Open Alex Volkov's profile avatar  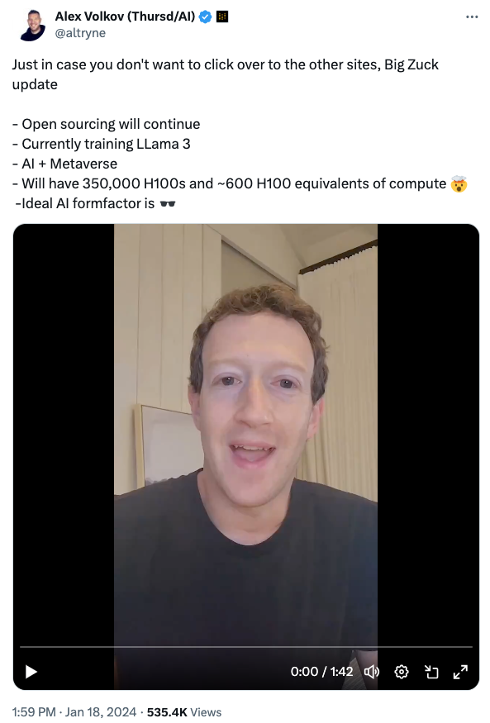coord(33,25)
